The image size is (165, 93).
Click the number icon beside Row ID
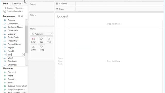[x=5, y=51]
